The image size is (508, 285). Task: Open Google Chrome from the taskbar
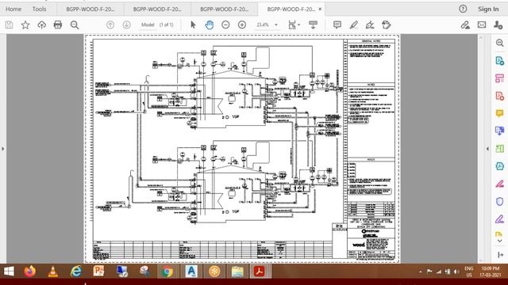coord(167,272)
